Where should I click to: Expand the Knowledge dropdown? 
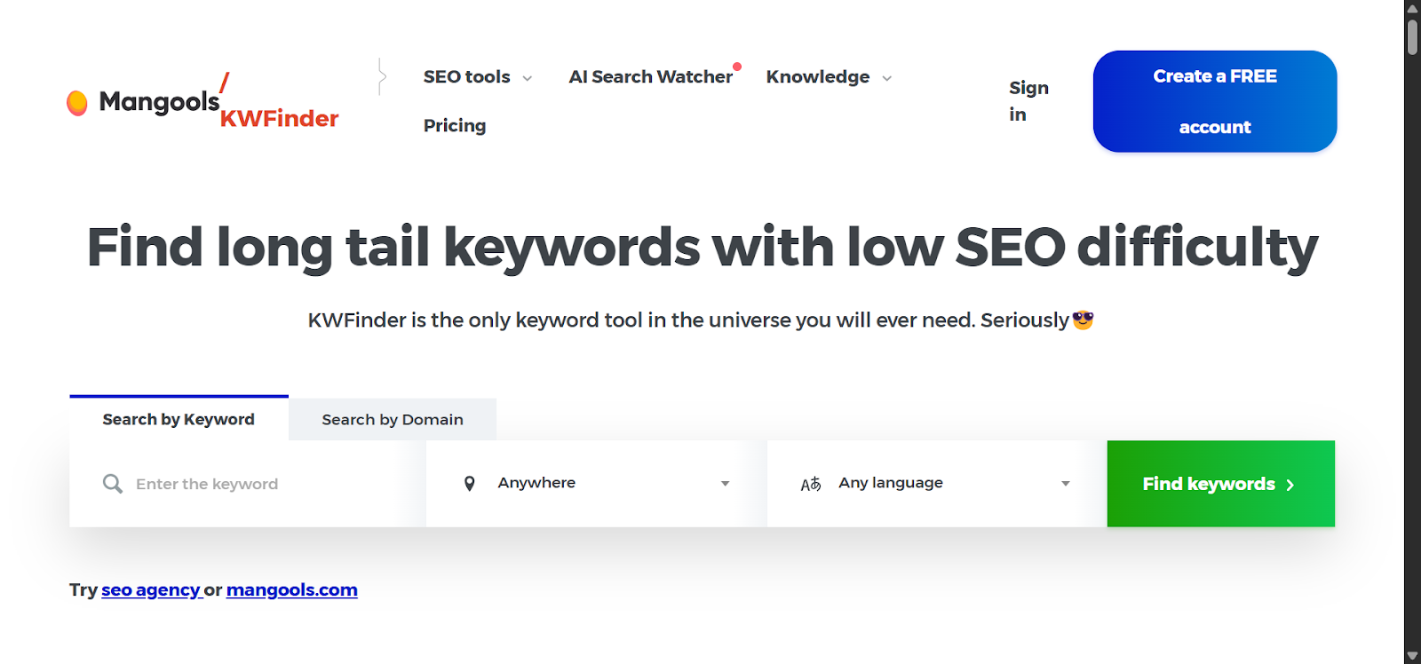pos(826,77)
